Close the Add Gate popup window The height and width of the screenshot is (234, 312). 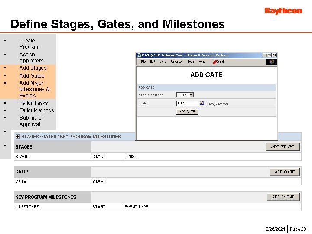(x=275, y=55)
